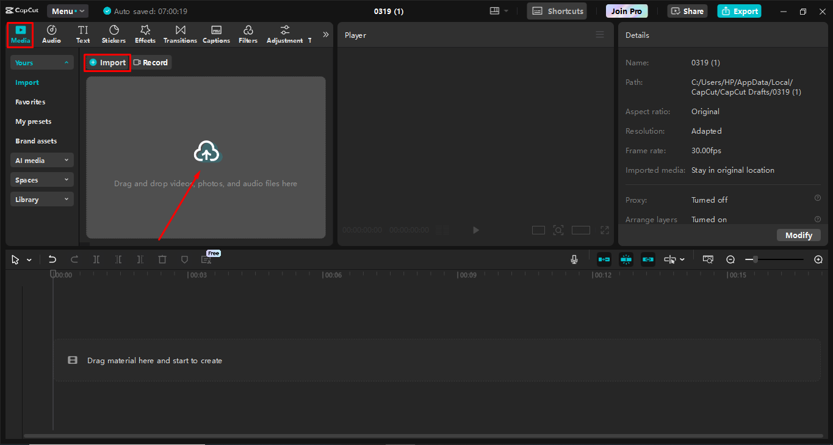
Task: Select the Delete icon on the timeline toolbar
Action: (x=162, y=259)
